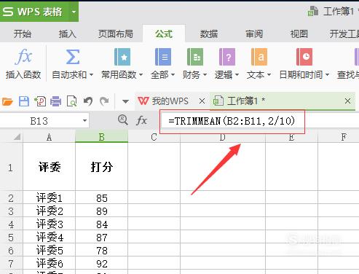Viewport: 359px width, 274px height.
Task: Open the All functions blue book icon
Action: 163,57
